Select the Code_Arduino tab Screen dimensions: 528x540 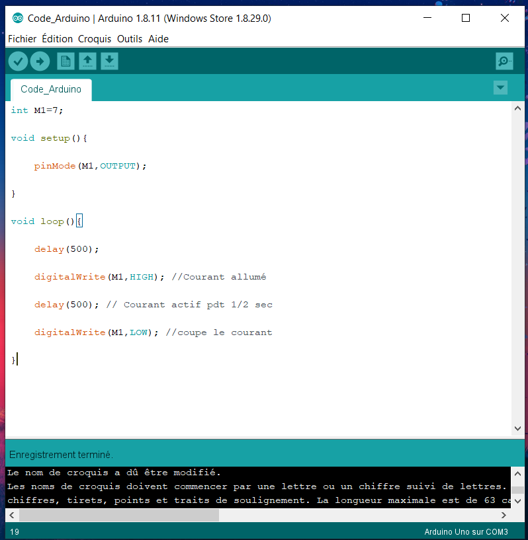[x=51, y=89]
